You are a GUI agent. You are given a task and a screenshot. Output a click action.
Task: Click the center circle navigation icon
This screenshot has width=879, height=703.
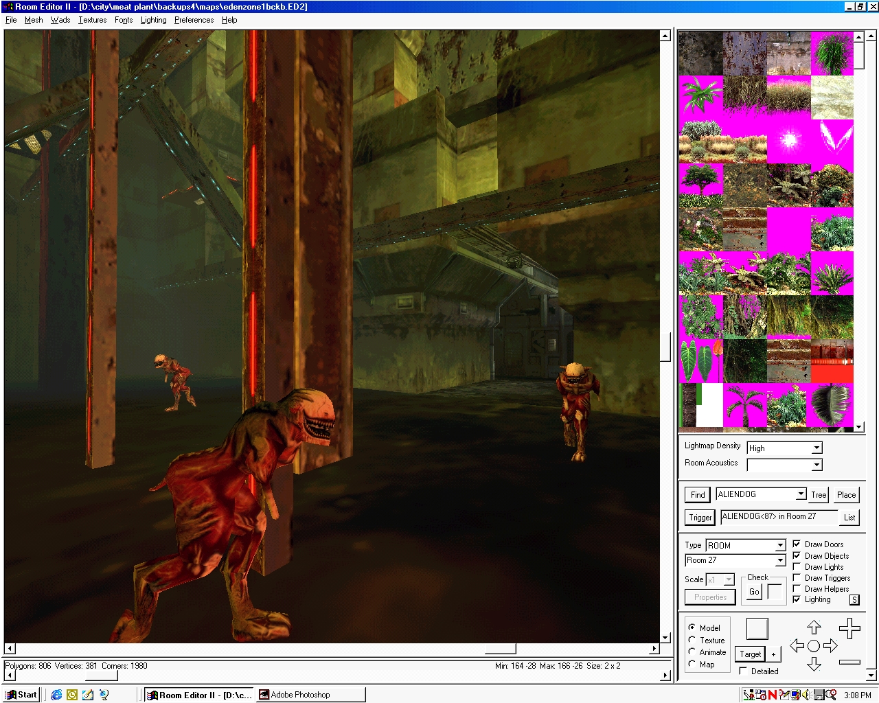point(814,645)
